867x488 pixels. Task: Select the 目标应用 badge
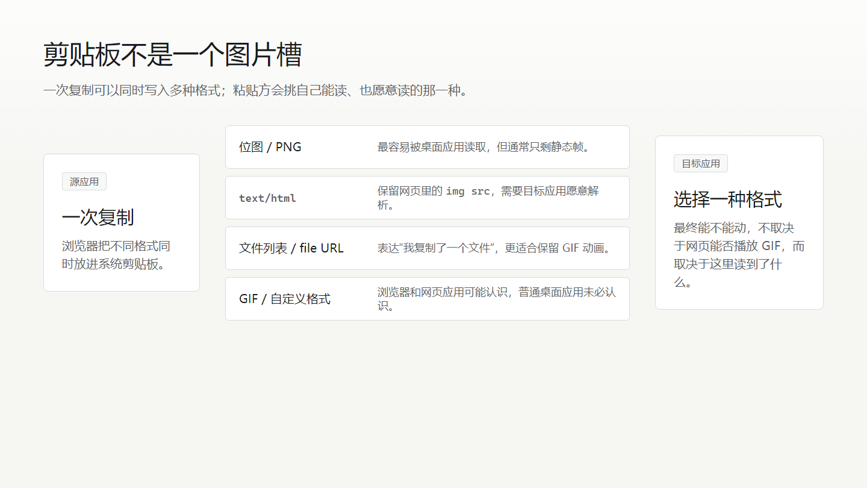point(701,163)
